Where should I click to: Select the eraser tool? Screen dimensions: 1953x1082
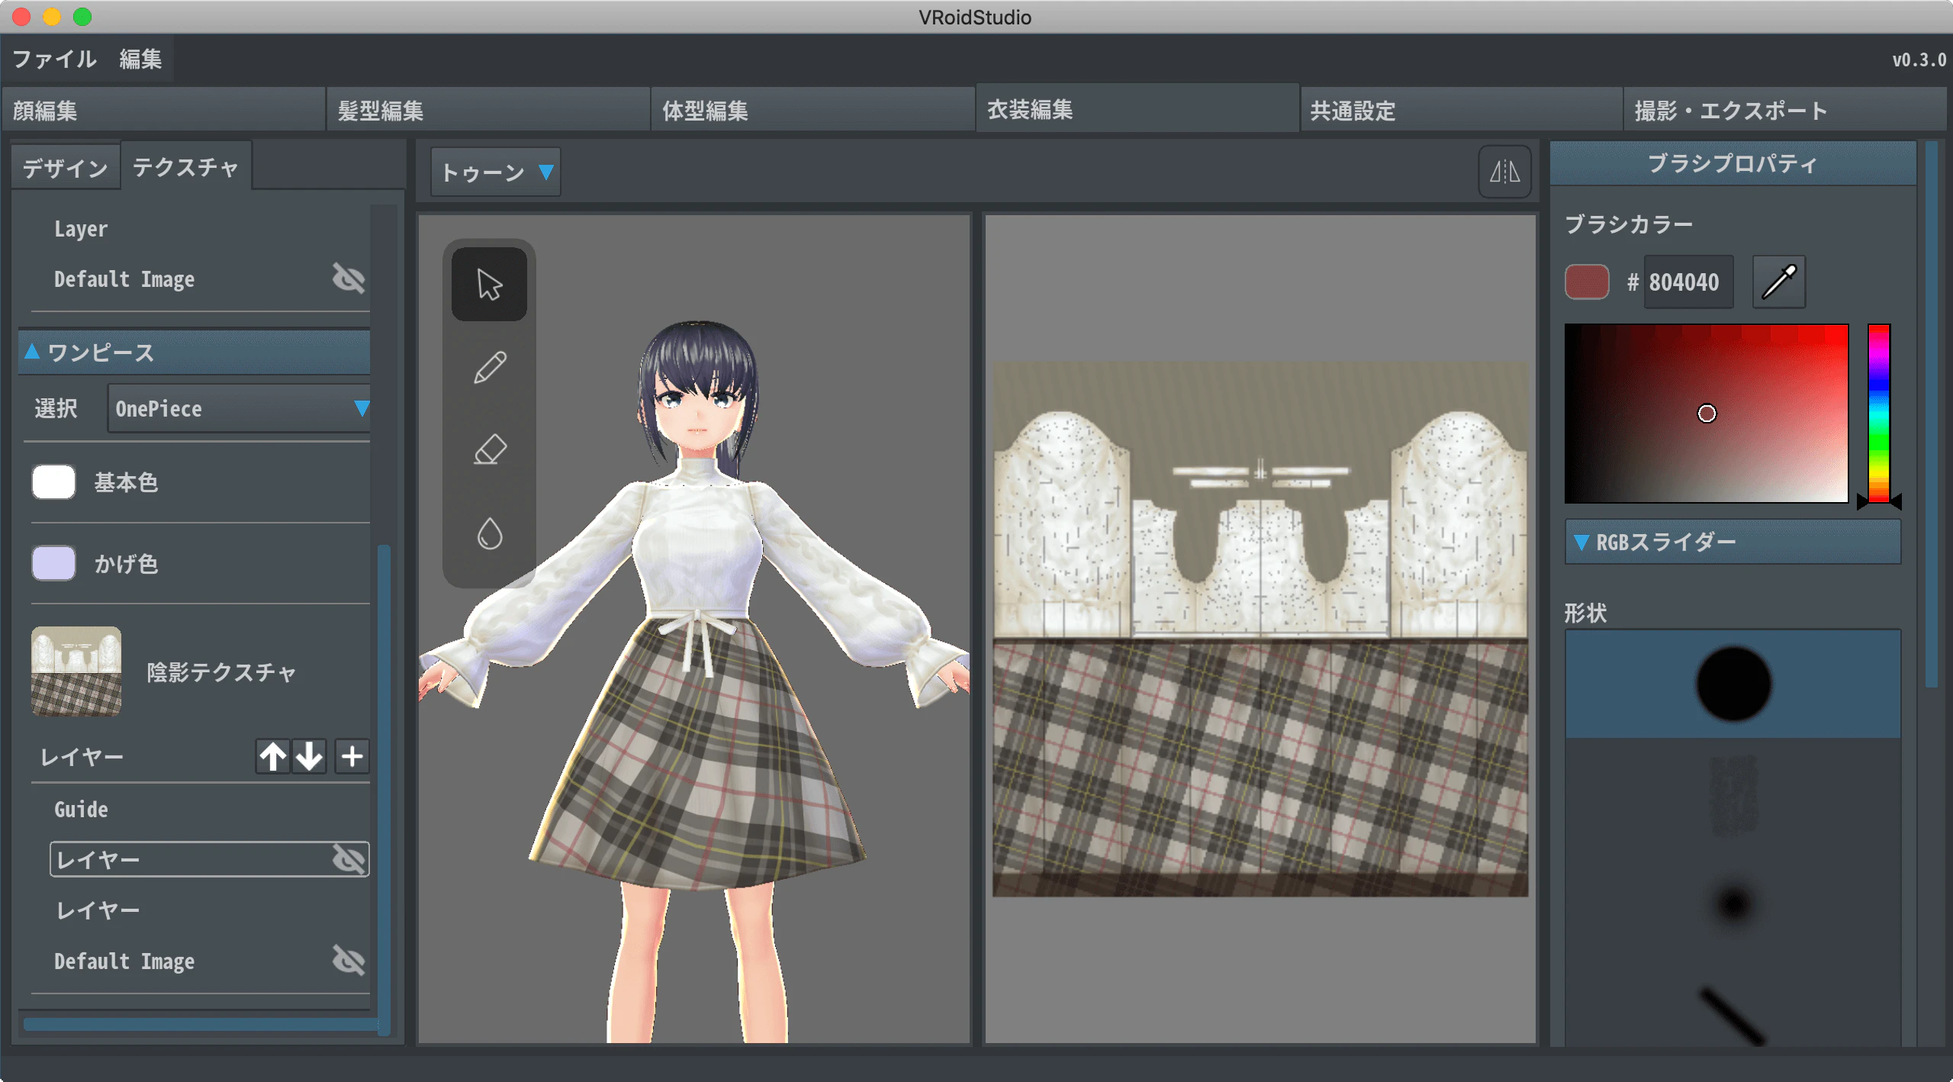(489, 450)
